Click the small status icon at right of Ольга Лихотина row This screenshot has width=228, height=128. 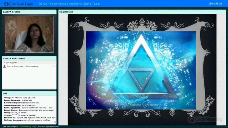click(x=53, y=66)
